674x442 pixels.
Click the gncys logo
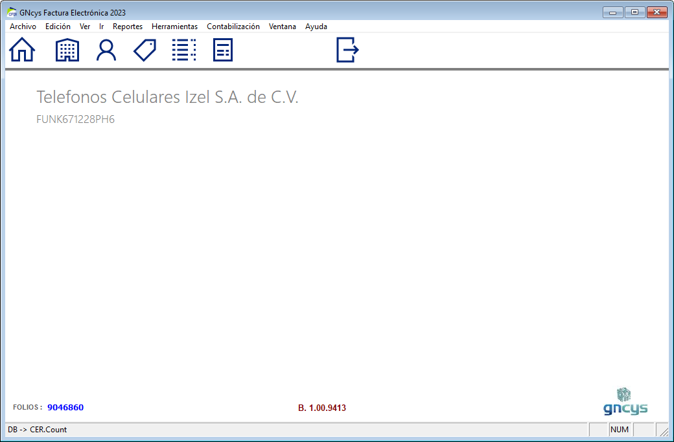click(625, 402)
